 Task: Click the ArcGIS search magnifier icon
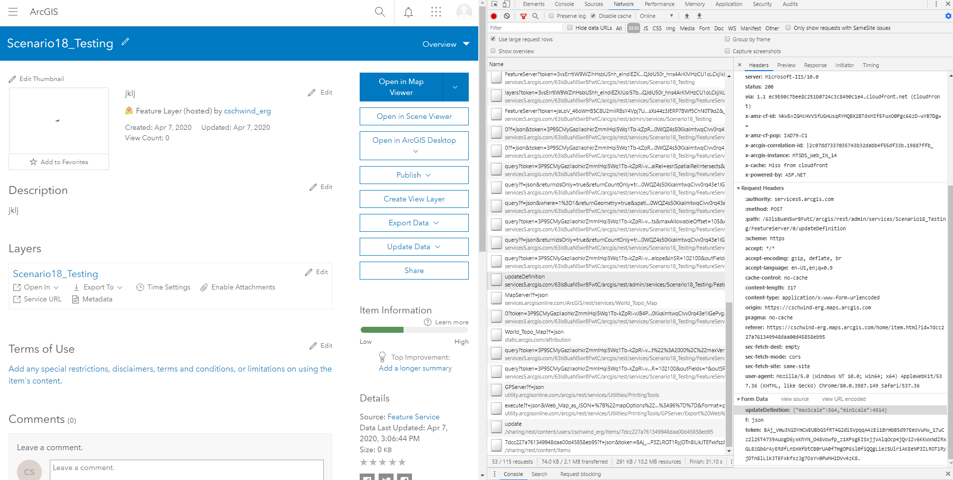[x=380, y=12]
